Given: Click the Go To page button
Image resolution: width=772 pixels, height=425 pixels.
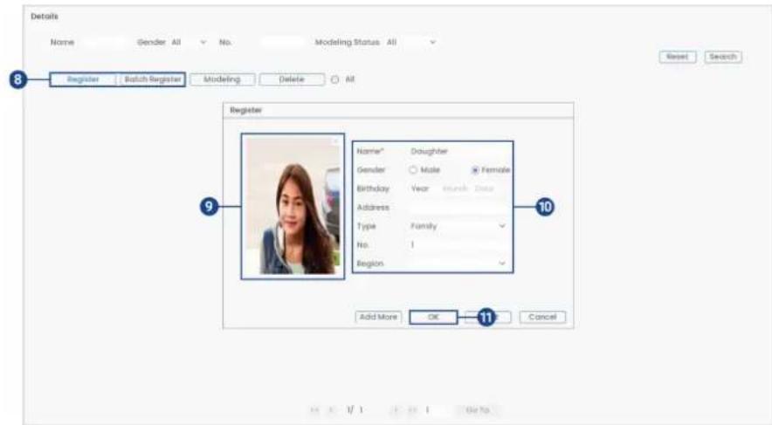Looking at the screenshot, I should click(x=478, y=410).
